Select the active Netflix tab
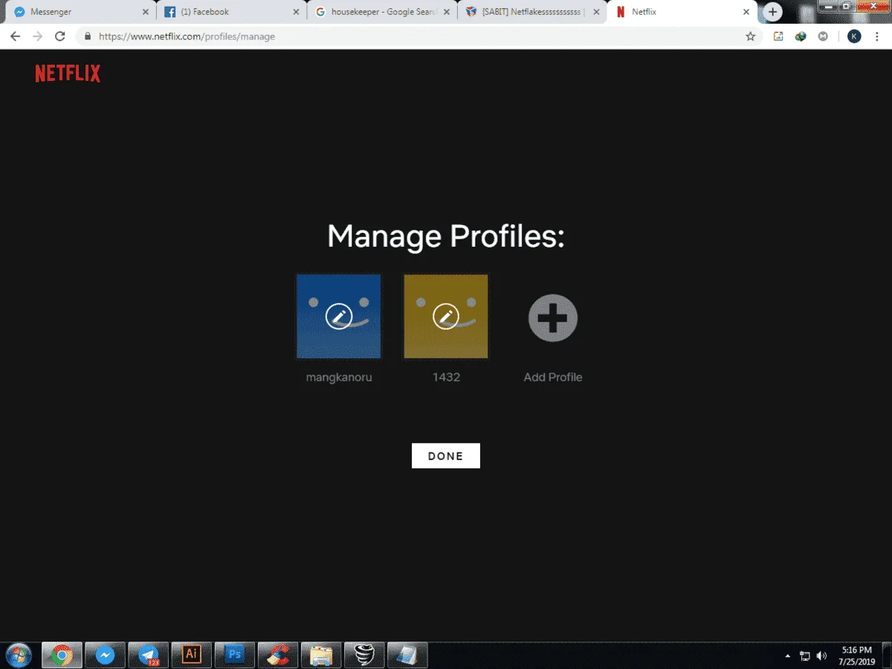The height and width of the screenshot is (669, 892). coord(682,12)
